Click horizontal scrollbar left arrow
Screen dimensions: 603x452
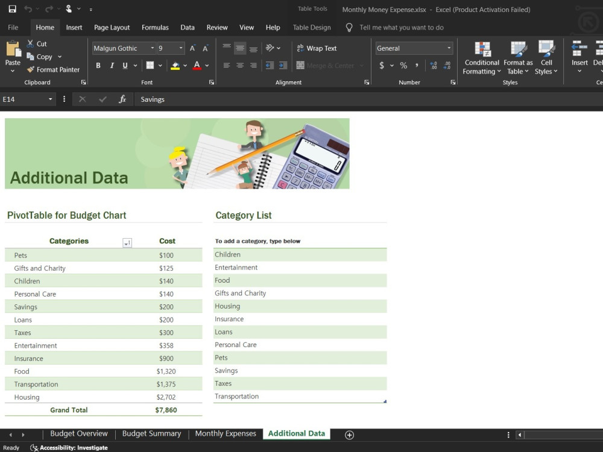pos(520,435)
